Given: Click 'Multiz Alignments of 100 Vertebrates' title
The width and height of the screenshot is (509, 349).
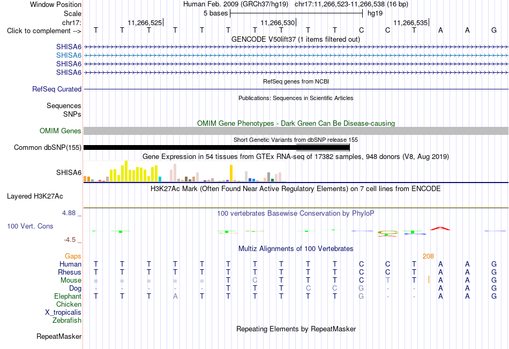Looking at the screenshot, I should pyautogui.click(x=295, y=249).
